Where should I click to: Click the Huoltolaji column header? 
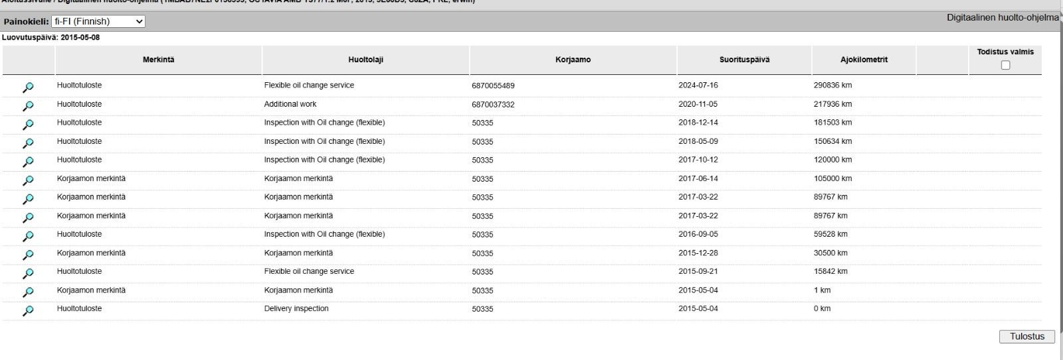point(365,60)
